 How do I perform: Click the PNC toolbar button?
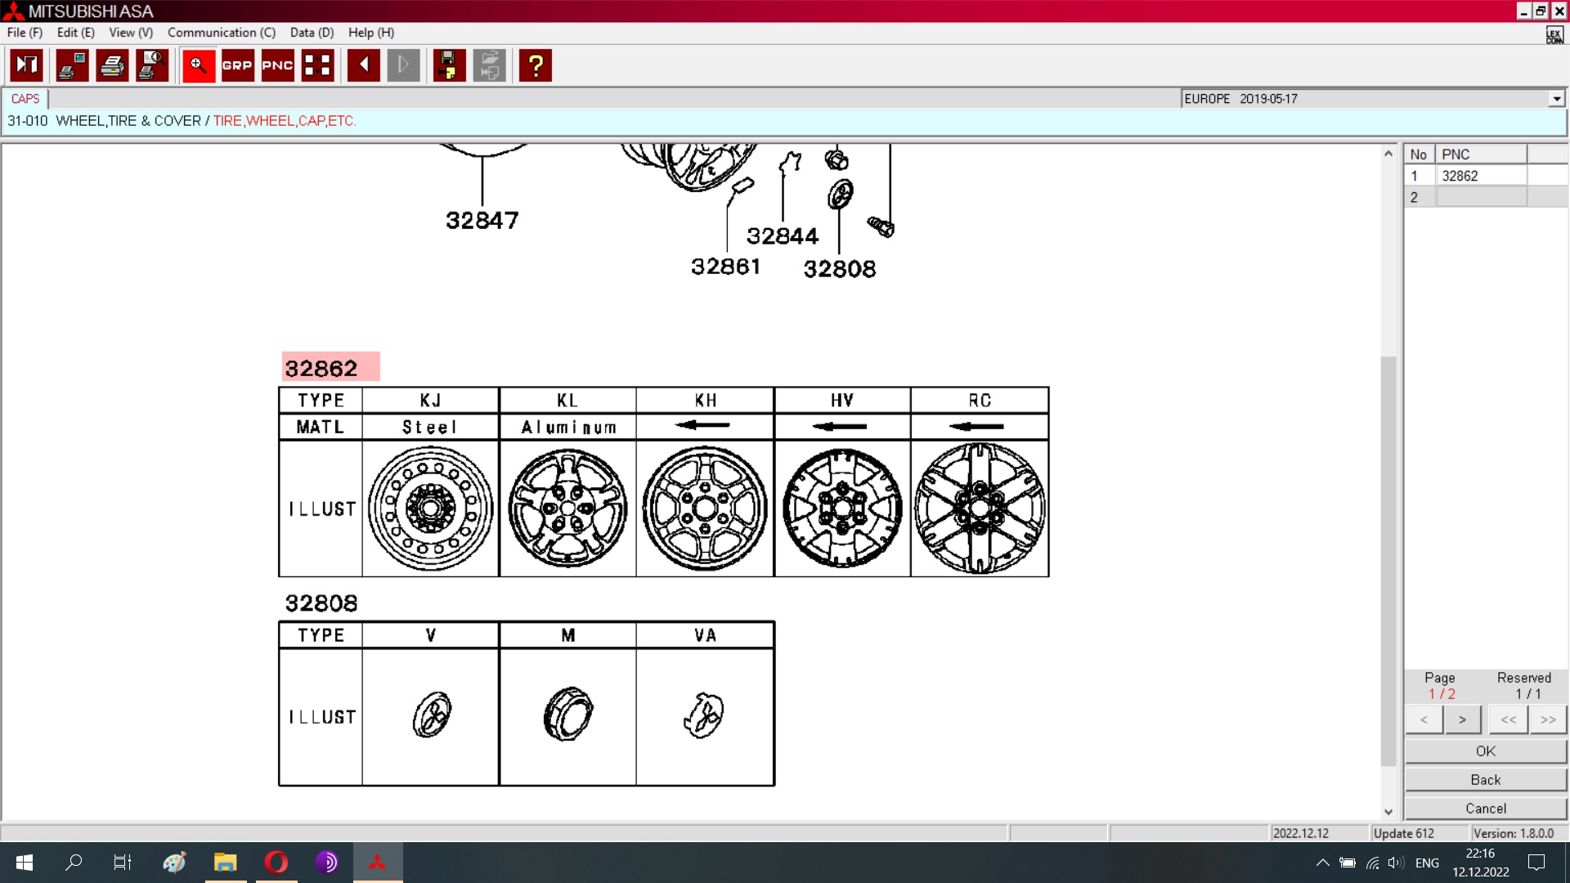tap(277, 65)
